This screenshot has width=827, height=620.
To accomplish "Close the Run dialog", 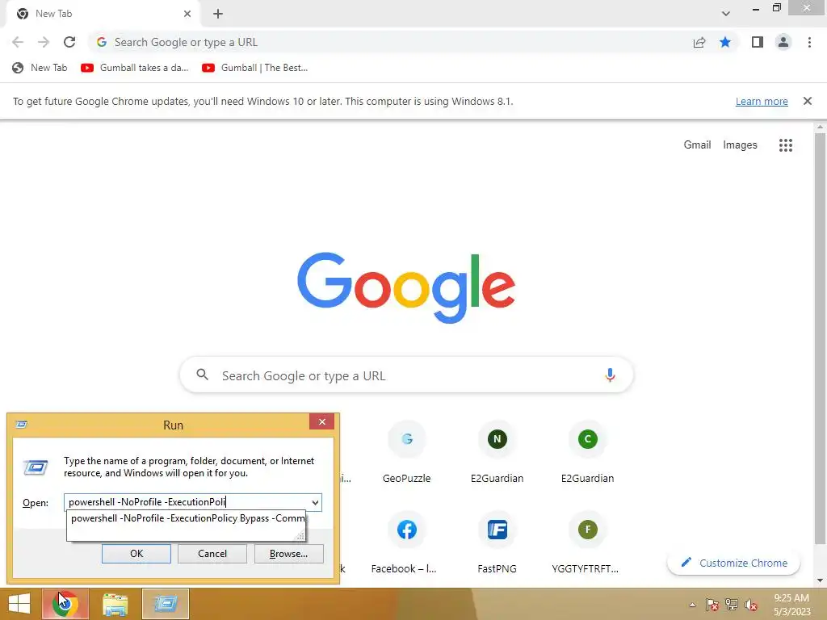I will (321, 421).
